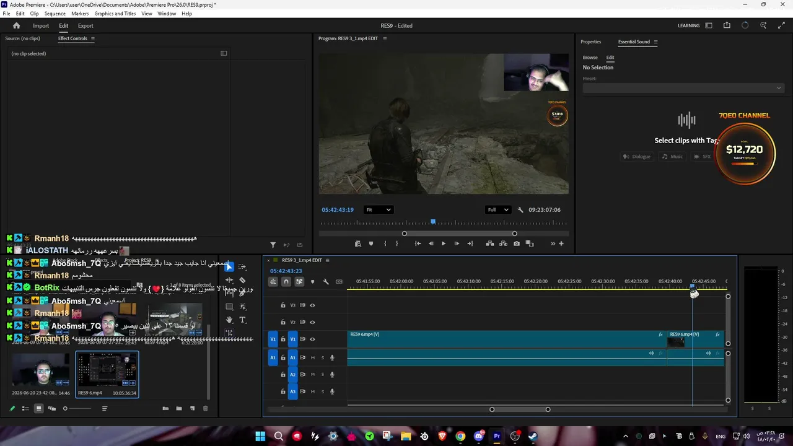Open the Fit zoom level dropdown
The image size is (793, 446).
pyautogui.click(x=378, y=210)
